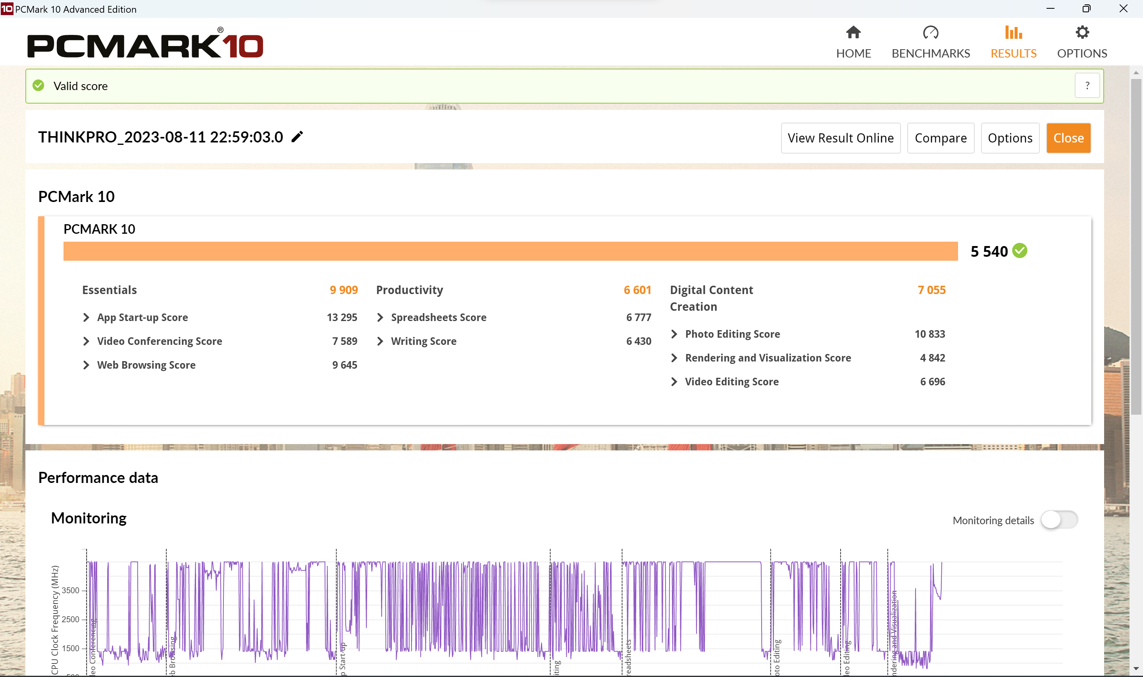Click the pencil icon to rename result
This screenshot has width=1143, height=677.
tap(297, 137)
